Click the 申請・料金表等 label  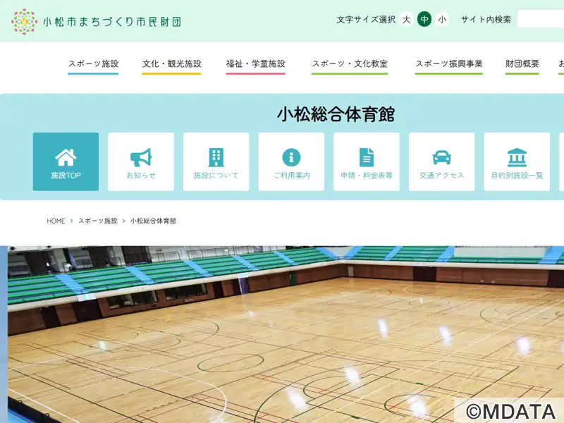pyautogui.click(x=367, y=175)
